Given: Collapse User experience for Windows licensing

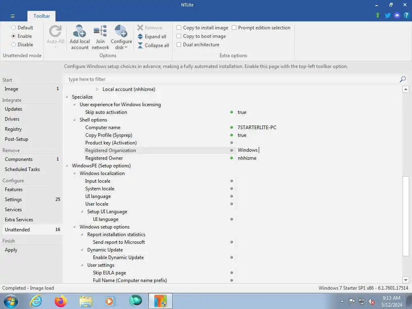Looking at the screenshot, I should click(74, 105).
